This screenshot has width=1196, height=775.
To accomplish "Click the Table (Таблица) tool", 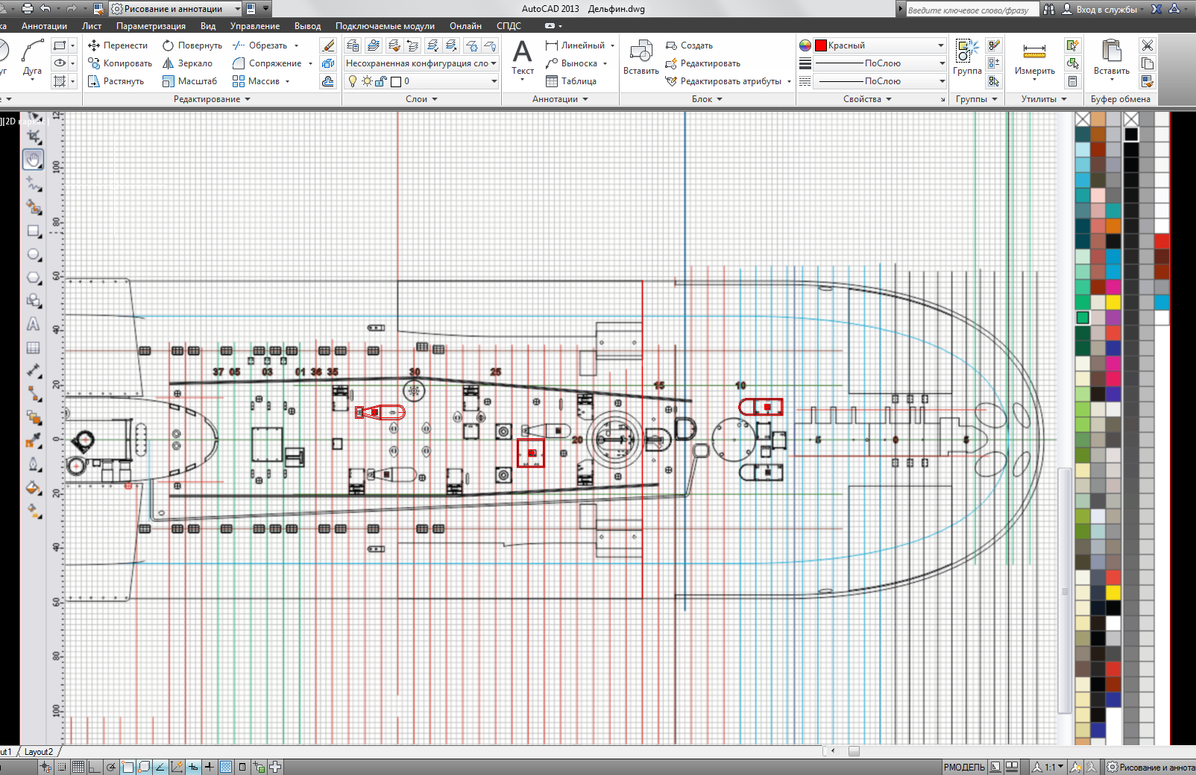I will point(570,81).
